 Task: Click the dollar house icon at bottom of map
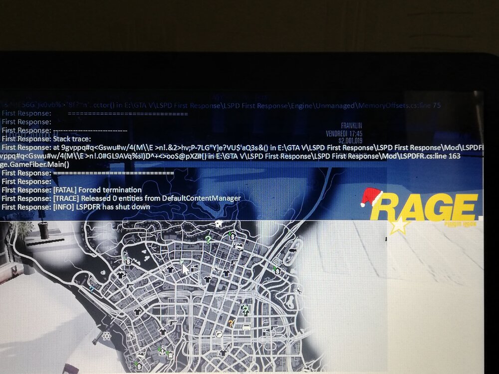pyautogui.click(x=138, y=366)
